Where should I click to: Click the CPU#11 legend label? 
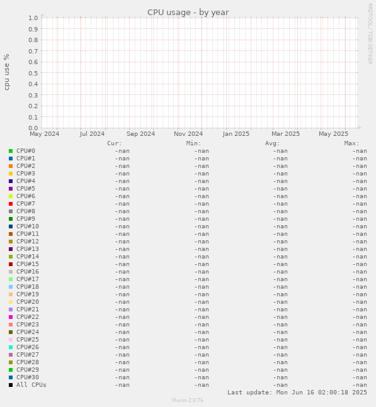point(28,233)
